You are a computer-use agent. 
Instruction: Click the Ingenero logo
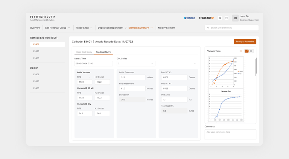click(206, 18)
